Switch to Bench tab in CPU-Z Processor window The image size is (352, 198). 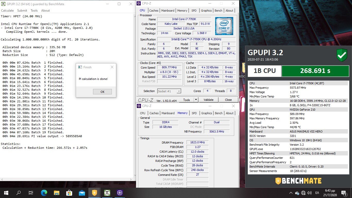point(219,11)
